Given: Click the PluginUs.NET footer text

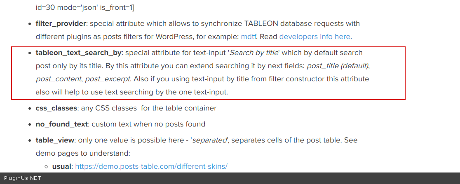Looking at the screenshot, I should pos(22,179).
